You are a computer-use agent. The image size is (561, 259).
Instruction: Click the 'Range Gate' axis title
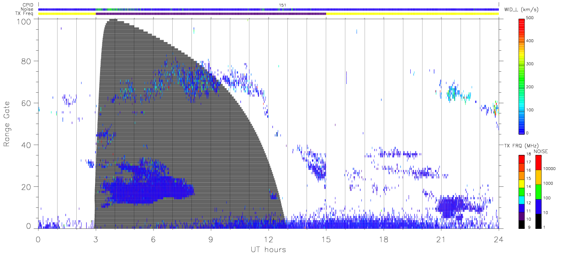coord(7,124)
